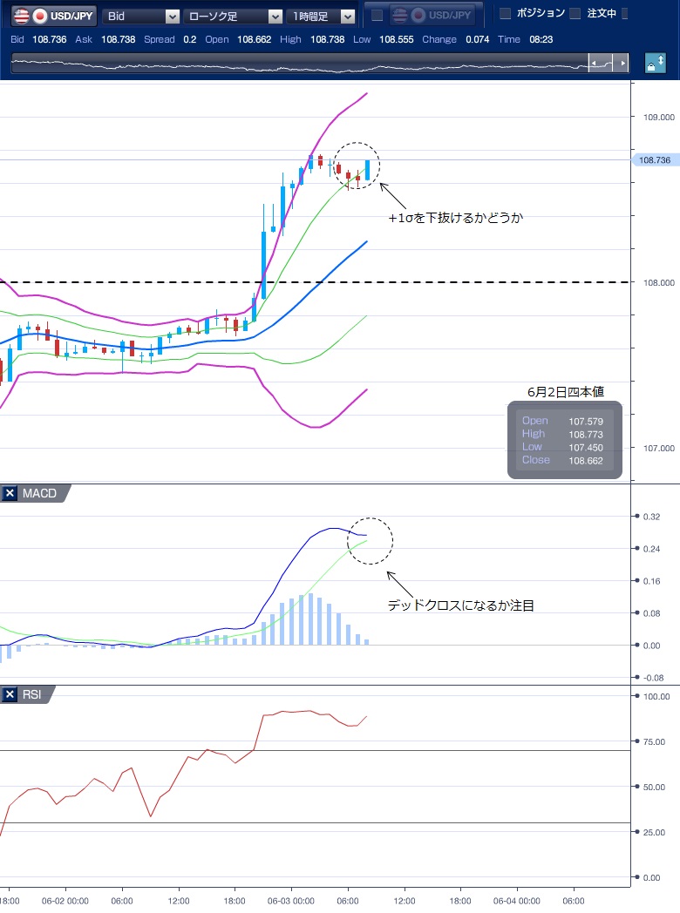This screenshot has height=913, width=680.
Task: Tick the comparison pair checkbox
Action: pyautogui.click(x=377, y=16)
